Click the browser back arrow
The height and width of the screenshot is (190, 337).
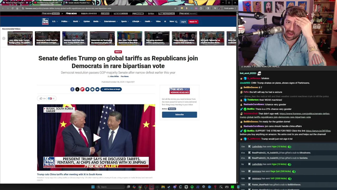tap(3, 8)
